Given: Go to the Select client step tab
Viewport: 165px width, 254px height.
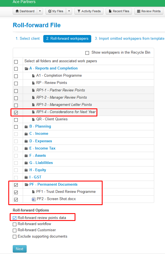Looking at the screenshot, I should [x=28, y=39].
